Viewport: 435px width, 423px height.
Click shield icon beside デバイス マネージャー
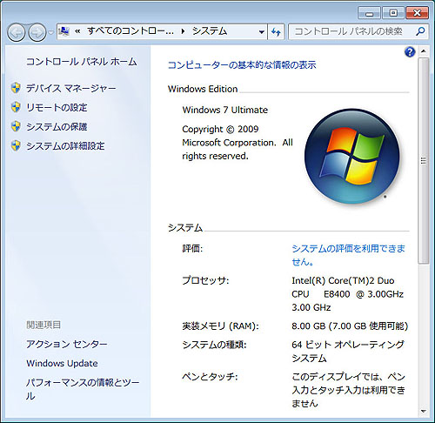[x=16, y=88]
